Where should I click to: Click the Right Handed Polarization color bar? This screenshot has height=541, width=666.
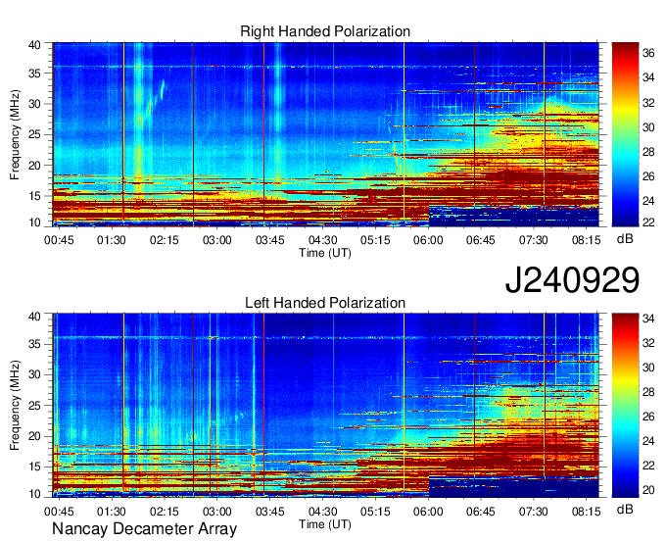(x=625, y=134)
